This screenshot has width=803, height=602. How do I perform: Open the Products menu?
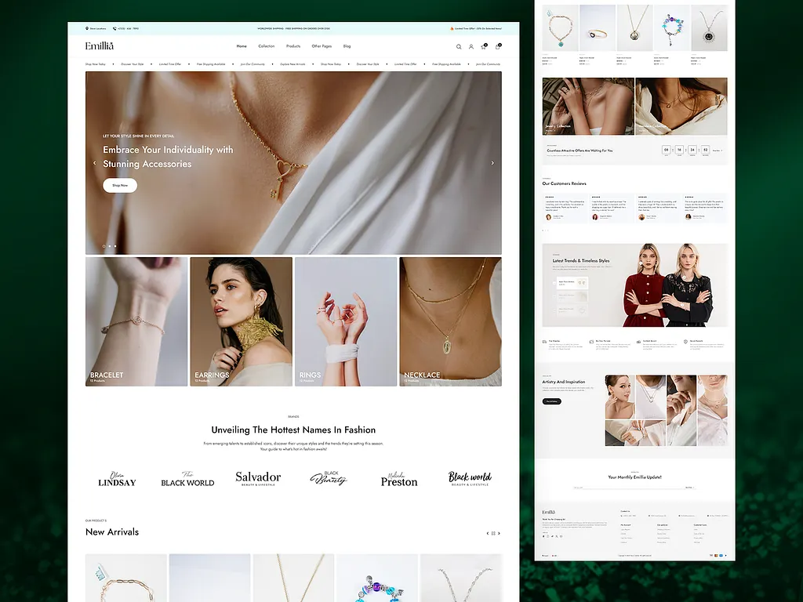point(293,46)
